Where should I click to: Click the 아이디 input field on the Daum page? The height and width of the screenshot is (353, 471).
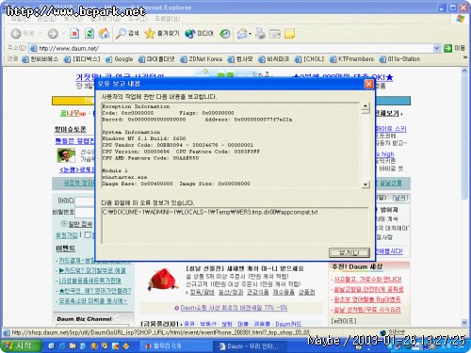point(85,201)
